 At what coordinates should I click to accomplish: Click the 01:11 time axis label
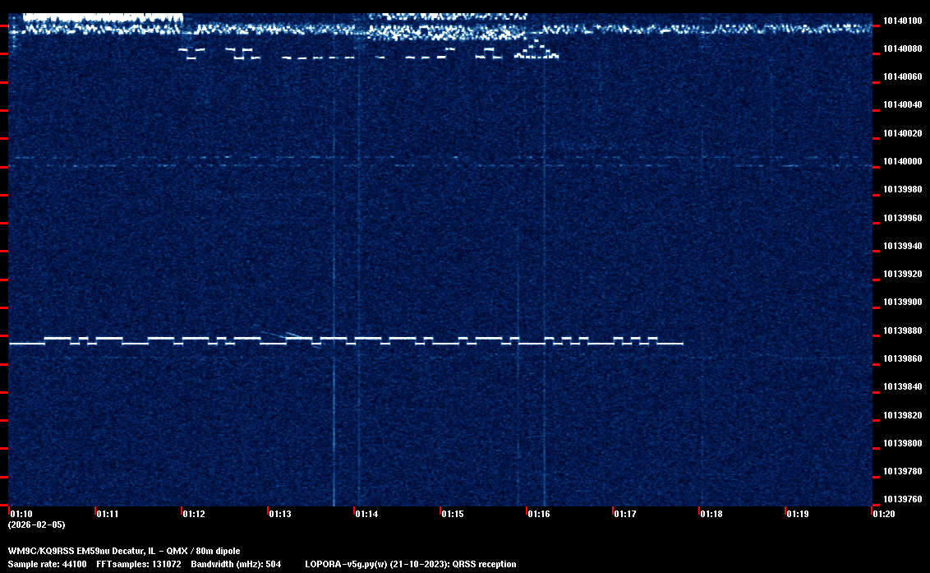pyautogui.click(x=108, y=514)
